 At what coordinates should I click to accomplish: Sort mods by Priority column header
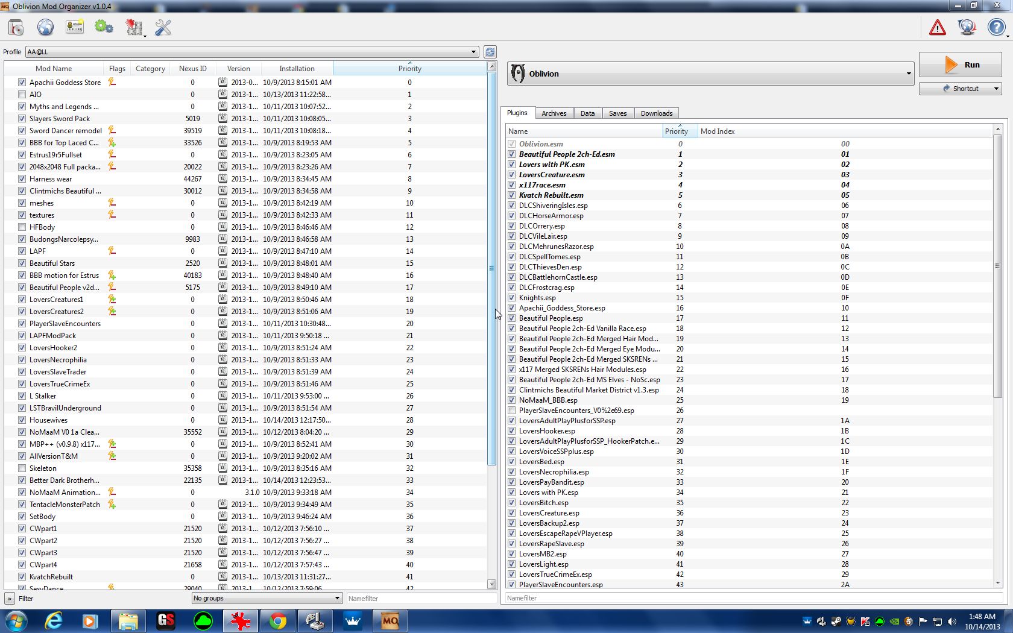point(409,68)
